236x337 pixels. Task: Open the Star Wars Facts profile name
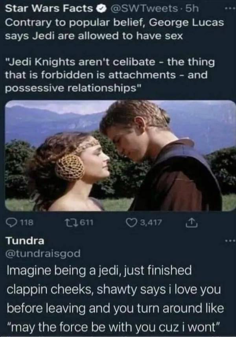point(49,9)
